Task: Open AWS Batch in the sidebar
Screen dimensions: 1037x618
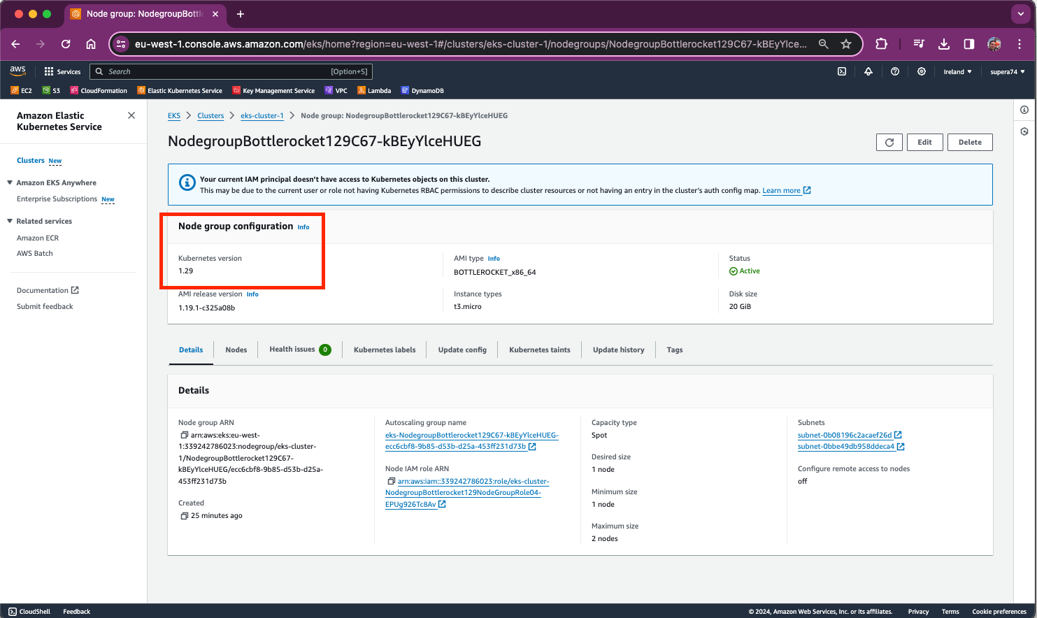Action: click(x=35, y=253)
